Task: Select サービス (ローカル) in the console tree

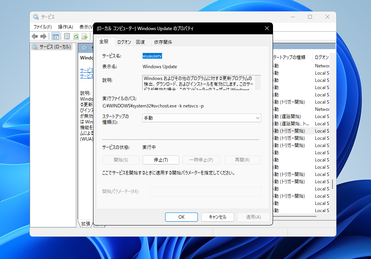Action: coord(51,47)
